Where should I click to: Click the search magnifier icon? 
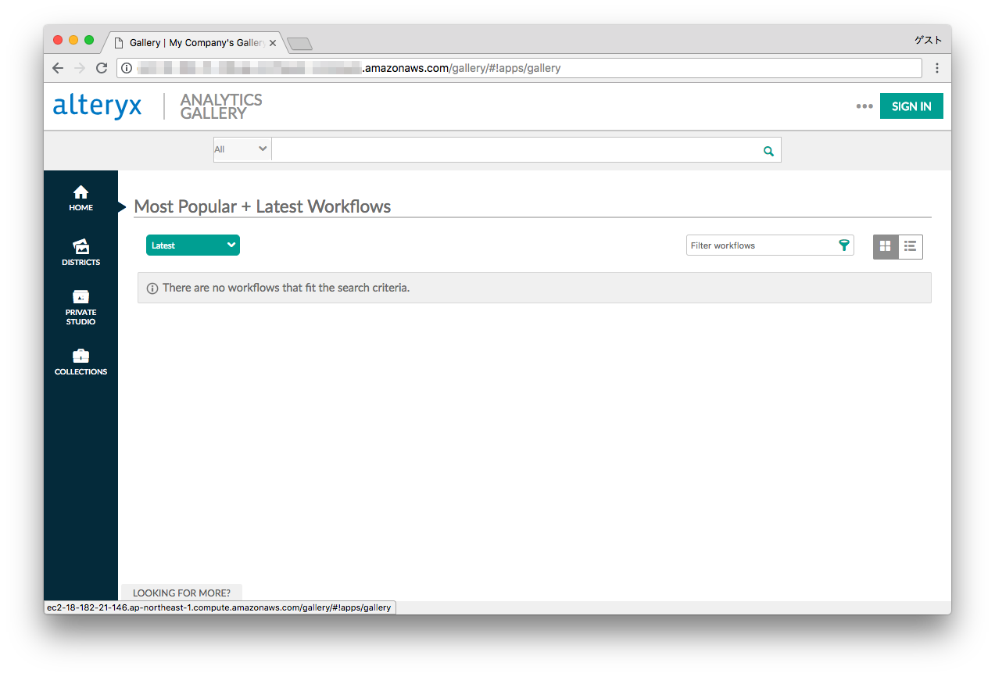(x=768, y=149)
